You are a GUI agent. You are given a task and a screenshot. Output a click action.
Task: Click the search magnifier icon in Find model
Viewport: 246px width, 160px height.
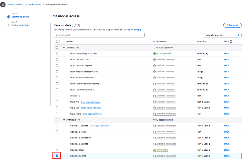pyautogui.click(x=57, y=35)
